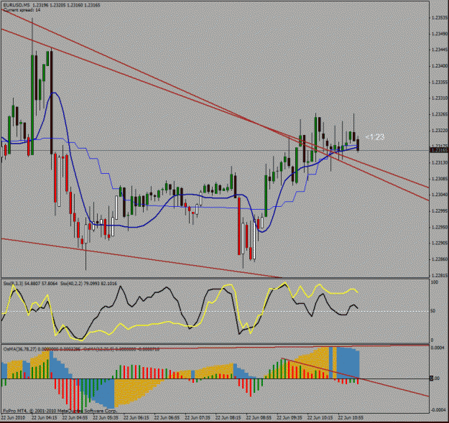Click the 1.23535 price axis label

pos(440,18)
